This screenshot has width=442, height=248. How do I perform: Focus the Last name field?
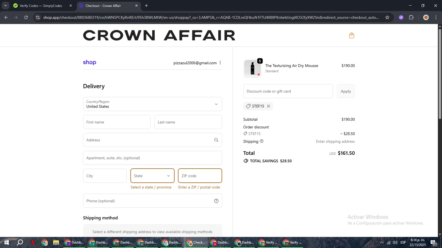pyautogui.click(x=188, y=122)
